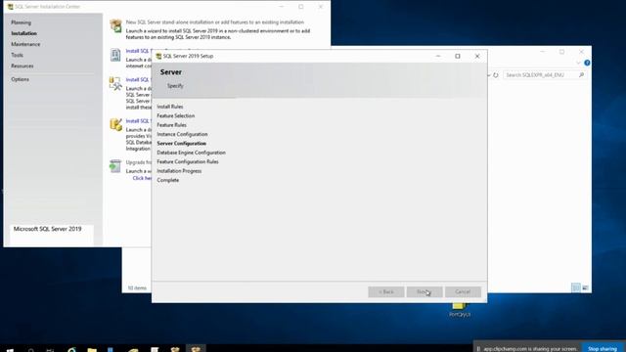Click the Feature Rules step
626x352 pixels.
[x=172, y=125]
